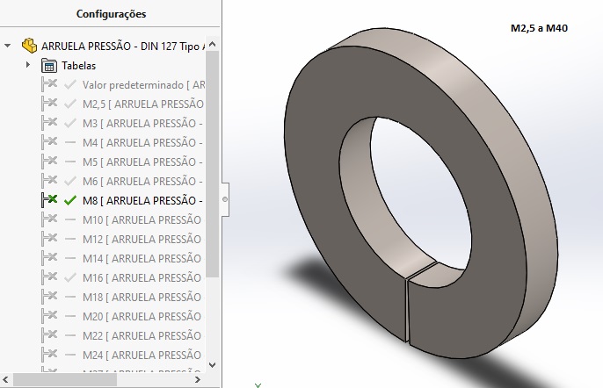Viewport: 603px width, 388px height.
Task: Click the M24 configuration flag icon
Action: [x=49, y=355]
